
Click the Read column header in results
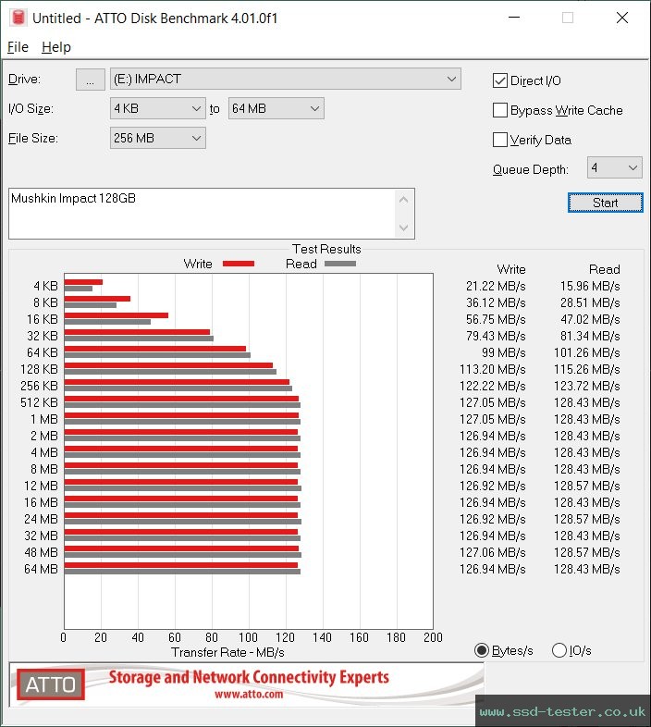coord(604,269)
